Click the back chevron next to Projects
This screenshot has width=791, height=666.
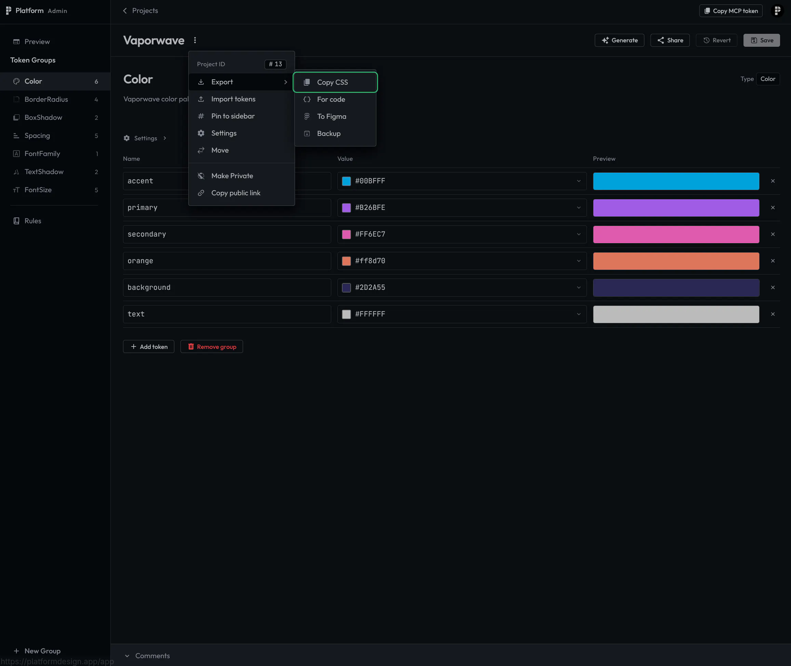click(125, 11)
